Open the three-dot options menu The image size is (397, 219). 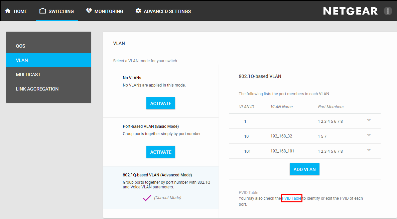388,11
